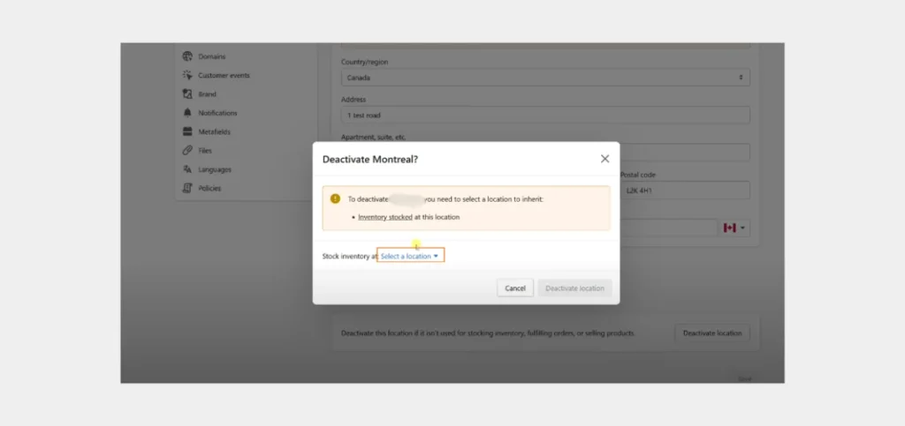Viewport: 905px width, 426px height.
Task: Click the Files paperclip icon
Action: tap(187, 150)
